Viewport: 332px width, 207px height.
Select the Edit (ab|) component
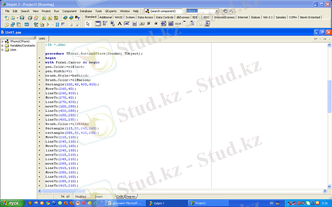[127, 24]
